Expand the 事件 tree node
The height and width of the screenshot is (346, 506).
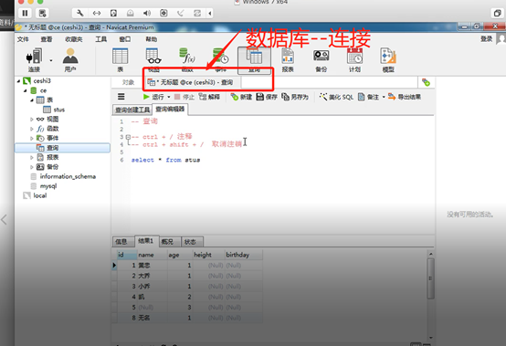click(x=32, y=139)
